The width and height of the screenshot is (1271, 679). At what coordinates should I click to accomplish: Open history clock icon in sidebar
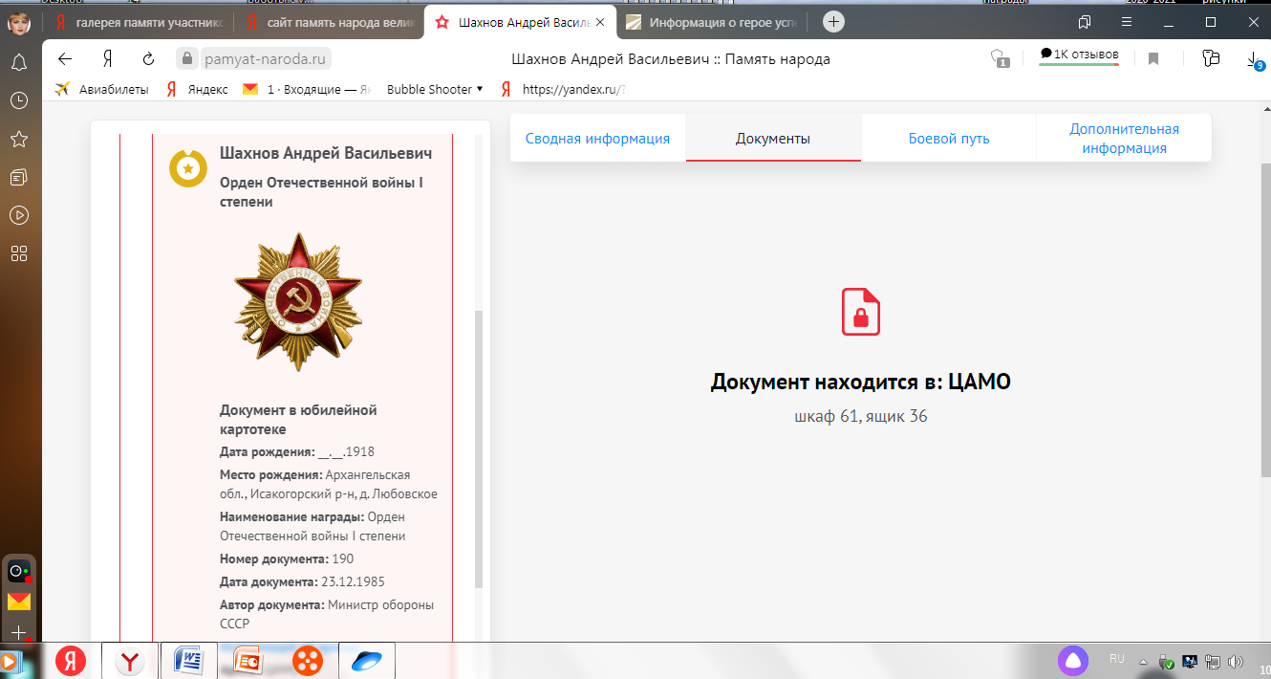pyautogui.click(x=18, y=100)
